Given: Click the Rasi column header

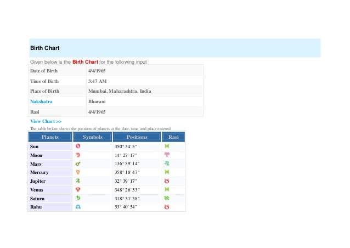Looking at the screenshot, I should 173,137.
